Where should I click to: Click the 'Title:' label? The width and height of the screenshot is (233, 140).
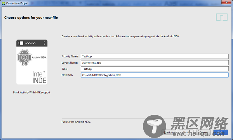point(64,69)
